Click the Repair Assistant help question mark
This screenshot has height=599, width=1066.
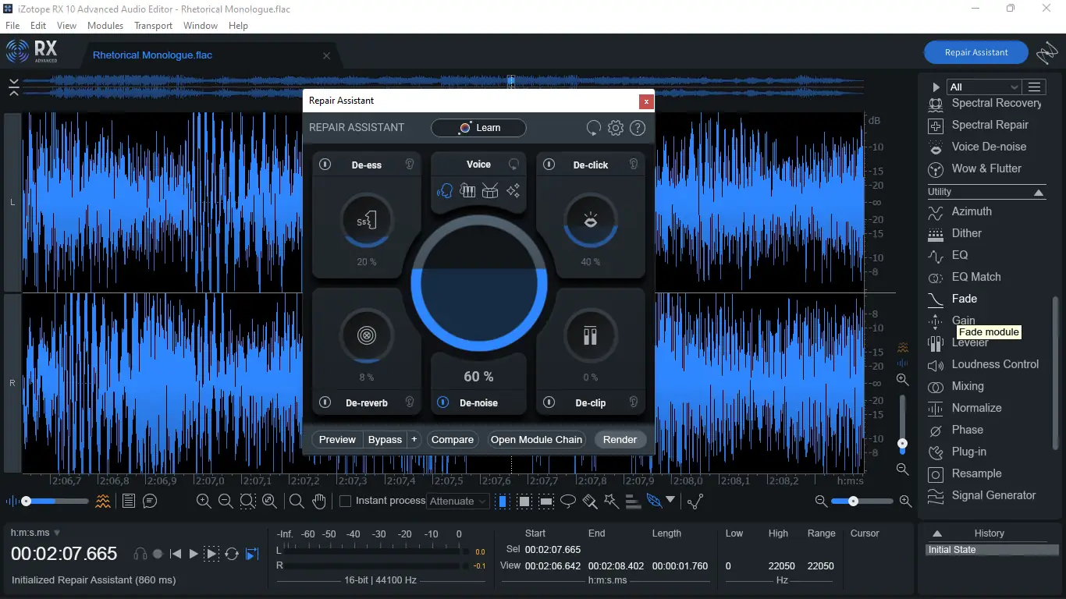(x=638, y=128)
